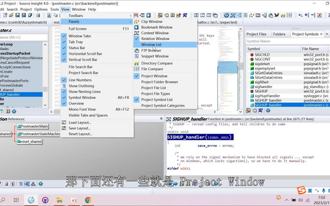Click the lock icon in Relation Window toolbar
This screenshot has height=206, width=330.
tap(7, 184)
